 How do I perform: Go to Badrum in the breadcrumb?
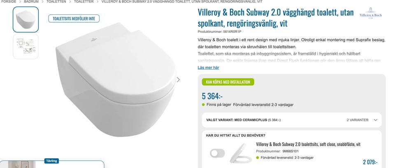pyautogui.click(x=31, y=2)
